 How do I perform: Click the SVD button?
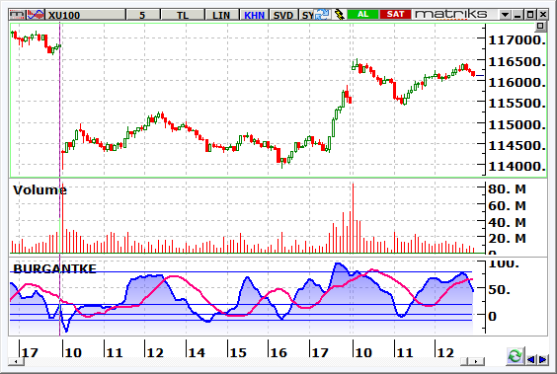283,15
